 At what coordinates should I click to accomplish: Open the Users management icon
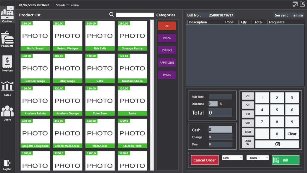click(7, 113)
